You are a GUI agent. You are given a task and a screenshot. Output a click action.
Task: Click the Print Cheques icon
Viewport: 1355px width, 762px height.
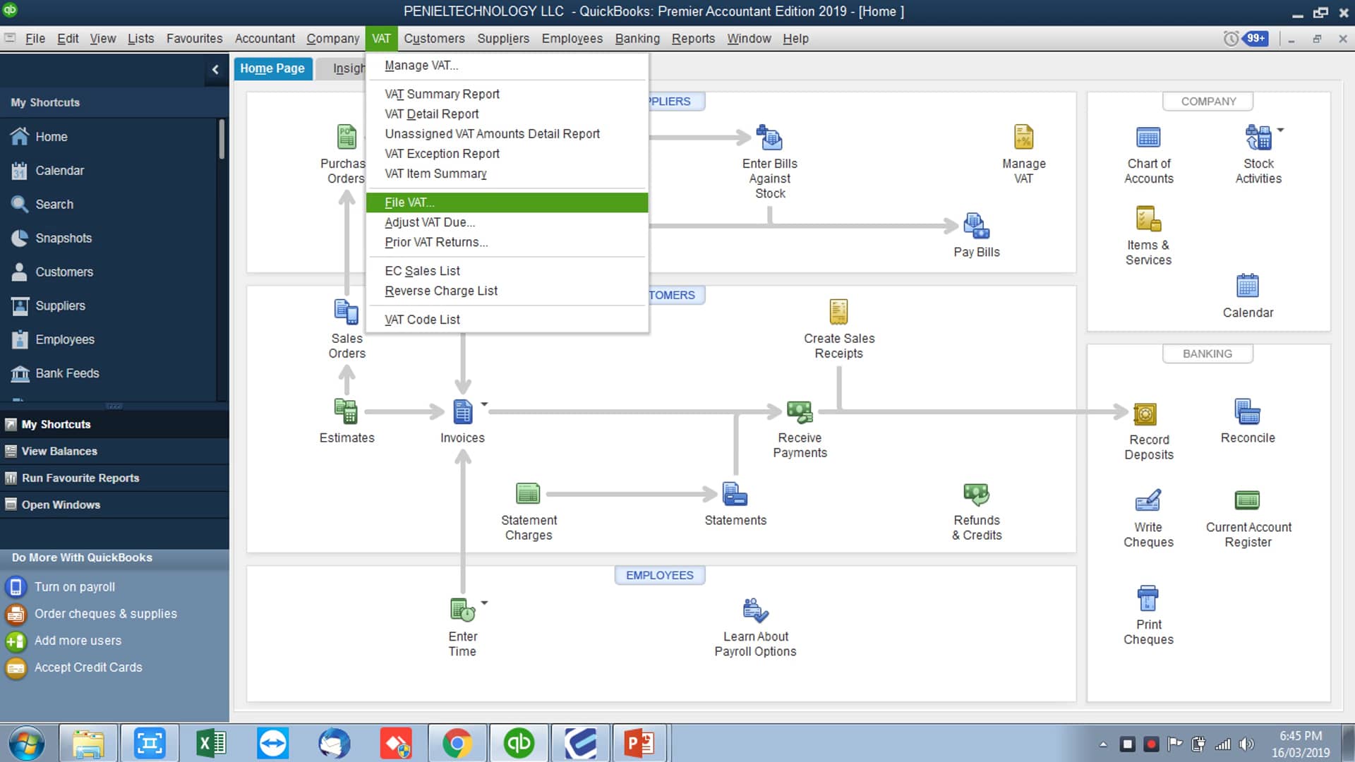pos(1148,598)
